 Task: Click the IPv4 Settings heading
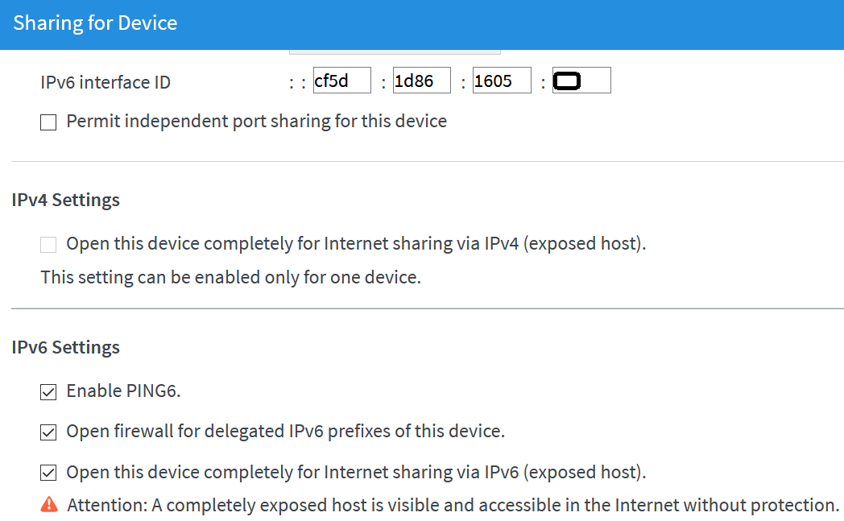coord(66,201)
